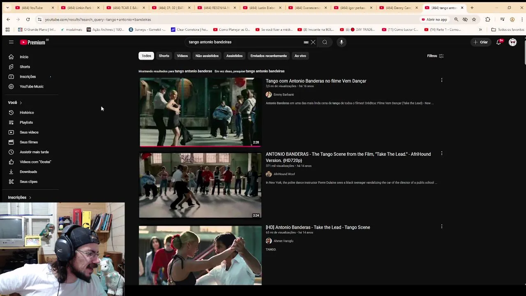Go back with the browser back arrow
The image size is (526, 296).
[x=8, y=19]
